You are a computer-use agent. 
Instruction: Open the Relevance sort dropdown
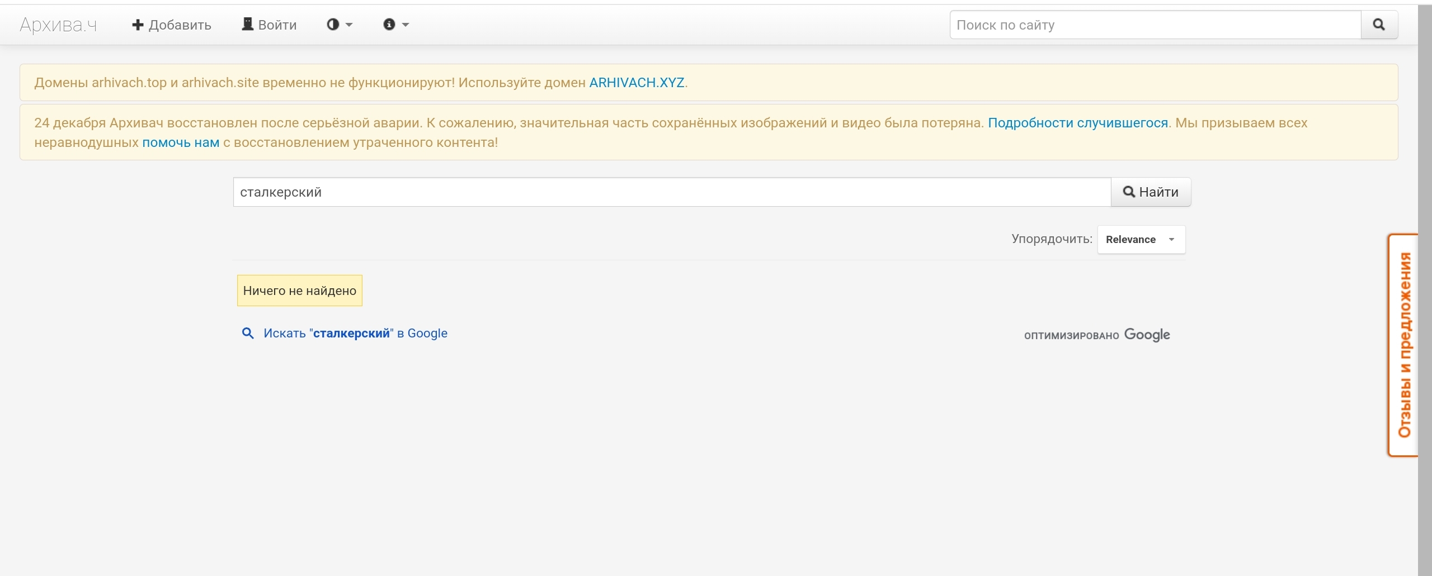(x=1141, y=240)
